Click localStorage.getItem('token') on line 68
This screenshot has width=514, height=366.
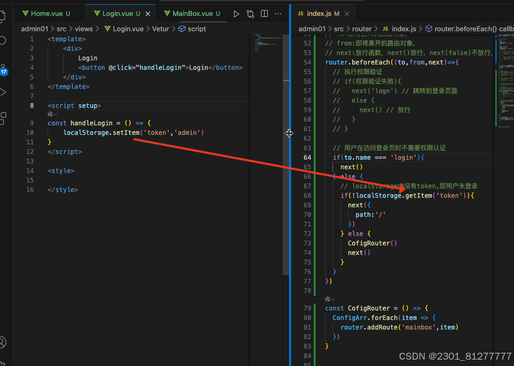[411, 195]
